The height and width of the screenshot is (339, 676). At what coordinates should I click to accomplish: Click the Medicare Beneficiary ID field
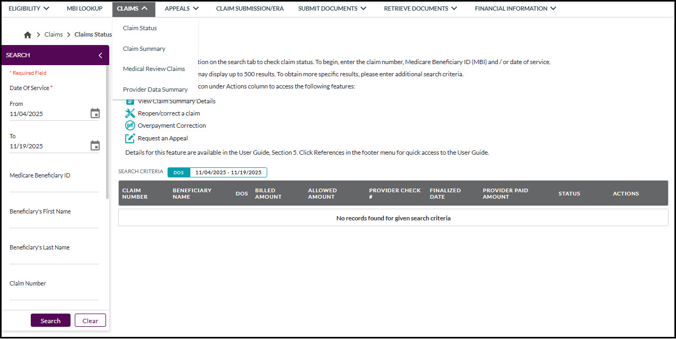coord(54,185)
